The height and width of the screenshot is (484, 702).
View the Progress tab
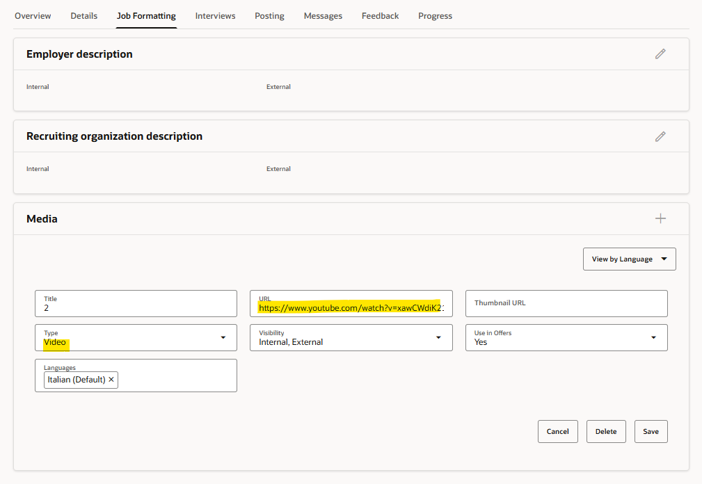click(x=435, y=16)
